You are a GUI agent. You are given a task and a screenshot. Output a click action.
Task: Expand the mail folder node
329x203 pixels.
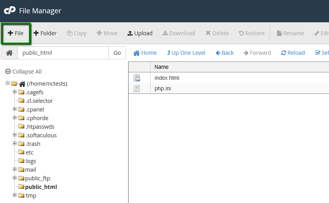(14, 169)
